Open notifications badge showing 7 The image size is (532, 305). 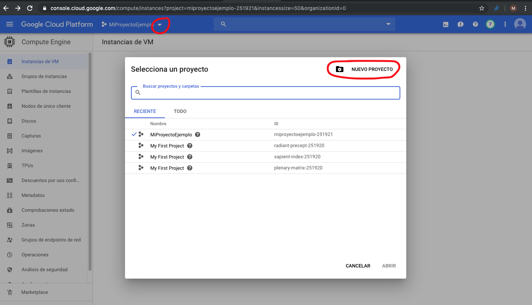[490, 25]
